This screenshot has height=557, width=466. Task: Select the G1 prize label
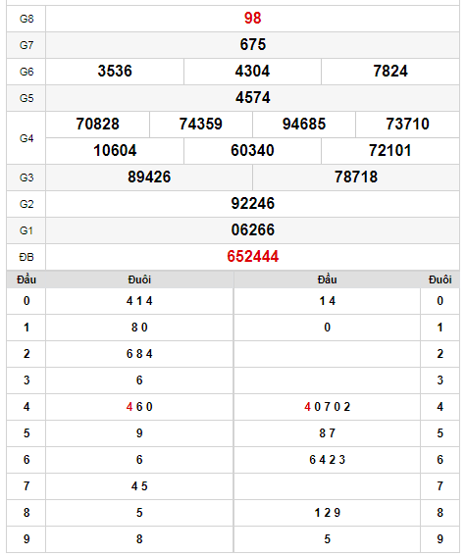[x=26, y=230]
